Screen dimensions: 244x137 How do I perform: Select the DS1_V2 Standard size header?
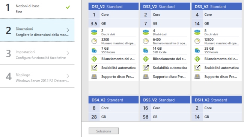(x=113, y=6)
